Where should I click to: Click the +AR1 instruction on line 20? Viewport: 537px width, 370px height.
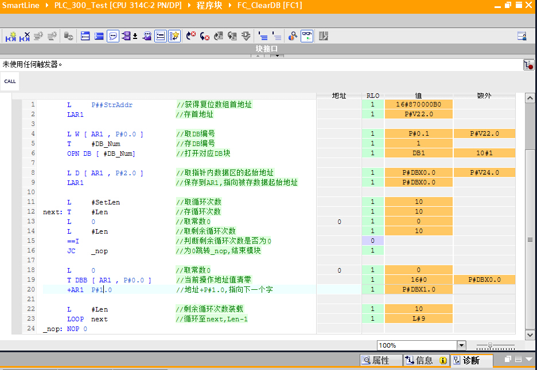tap(75, 290)
